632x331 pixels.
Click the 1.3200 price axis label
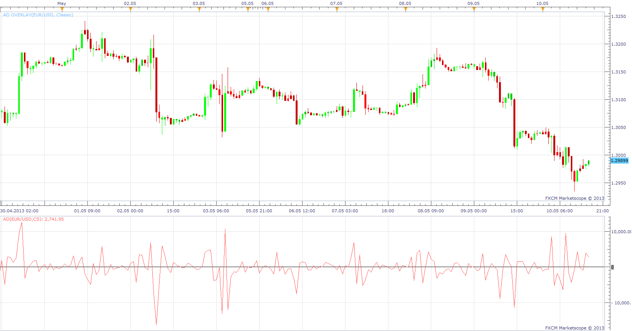[618, 44]
